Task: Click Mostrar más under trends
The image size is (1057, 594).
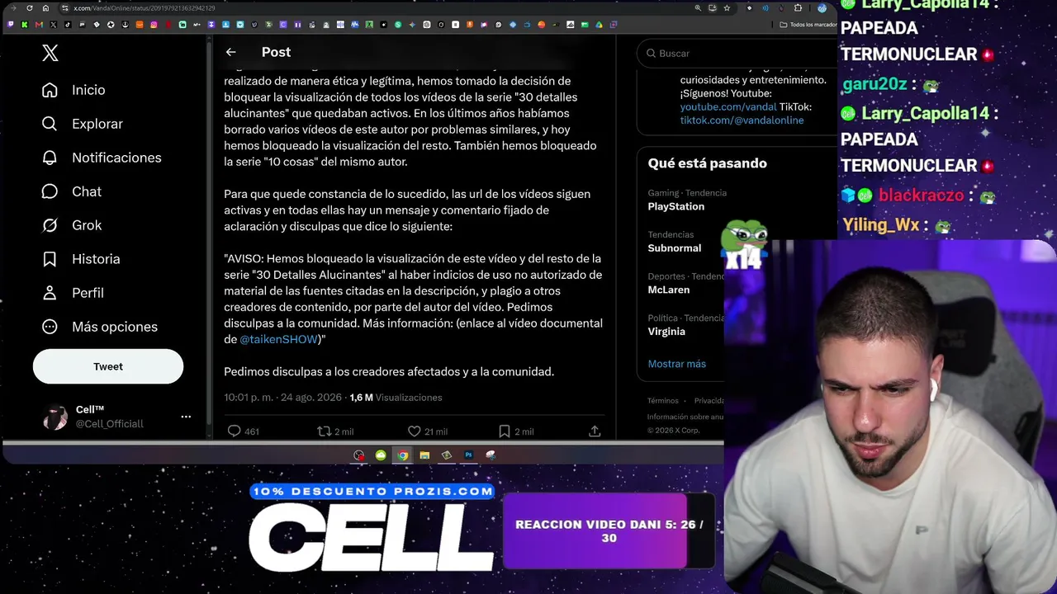Action: (x=677, y=364)
